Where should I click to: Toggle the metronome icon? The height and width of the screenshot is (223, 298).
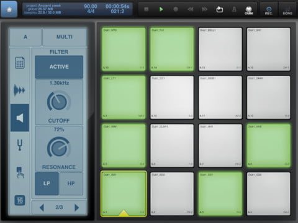coord(234,9)
